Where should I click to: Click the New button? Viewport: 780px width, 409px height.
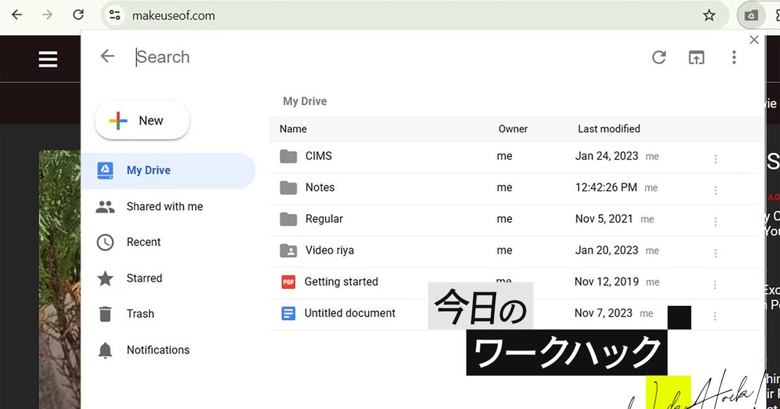[x=142, y=121]
